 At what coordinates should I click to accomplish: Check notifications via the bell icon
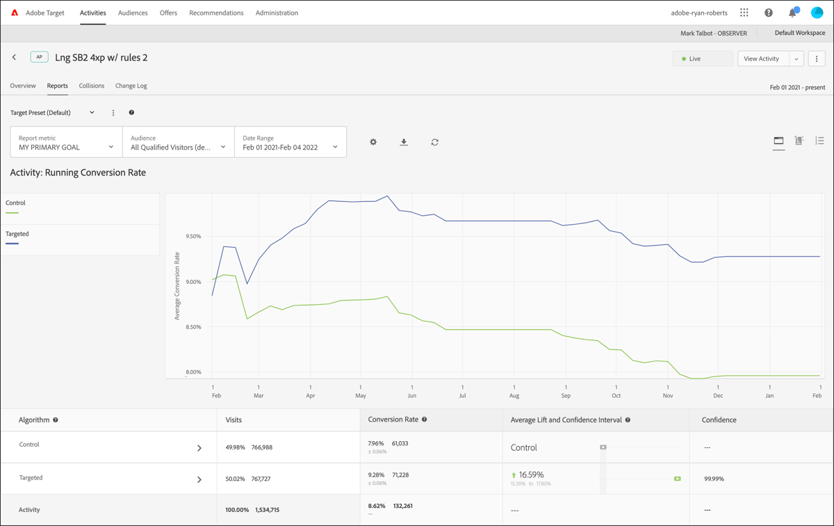(x=792, y=12)
